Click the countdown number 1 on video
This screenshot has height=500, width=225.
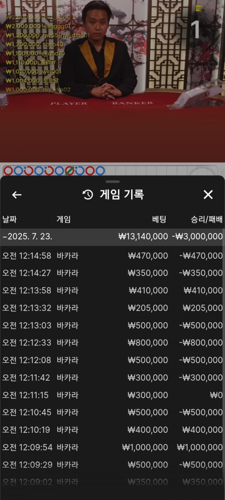click(x=195, y=30)
